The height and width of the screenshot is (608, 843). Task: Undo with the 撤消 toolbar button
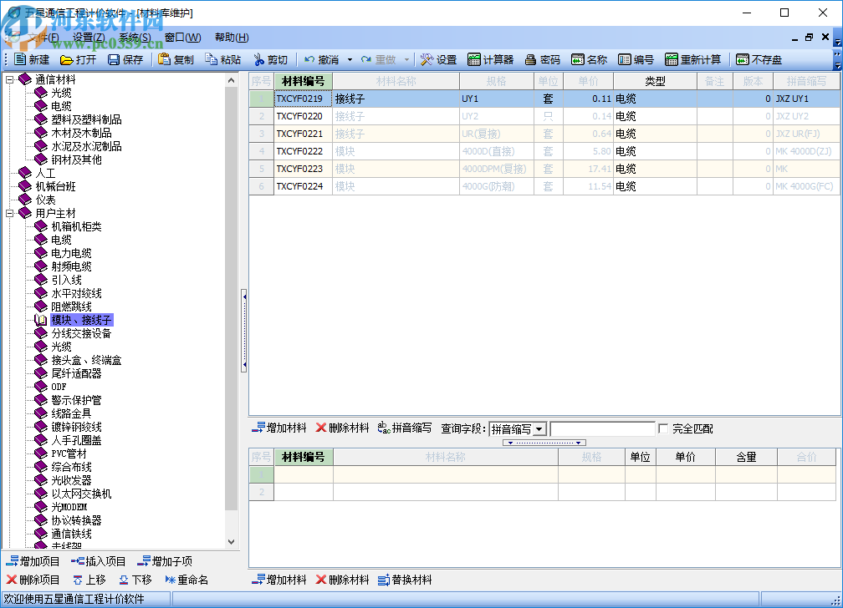[321, 59]
